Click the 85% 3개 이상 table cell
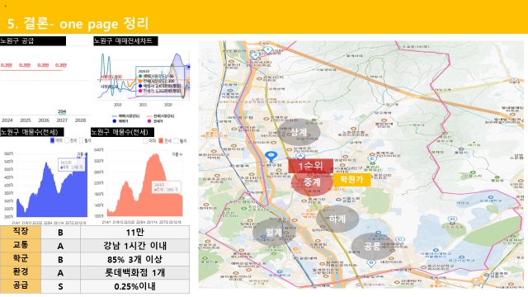The image size is (528, 297). click(x=135, y=259)
